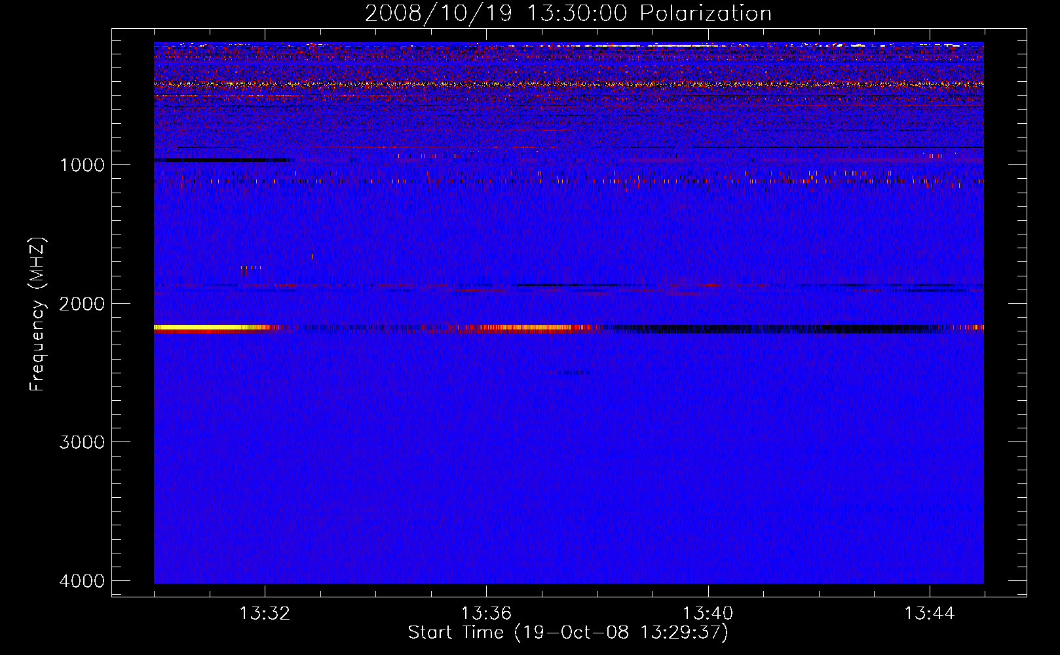Click the 'Frequency (MHZ)' axis label
1060x655 pixels.
point(38,314)
